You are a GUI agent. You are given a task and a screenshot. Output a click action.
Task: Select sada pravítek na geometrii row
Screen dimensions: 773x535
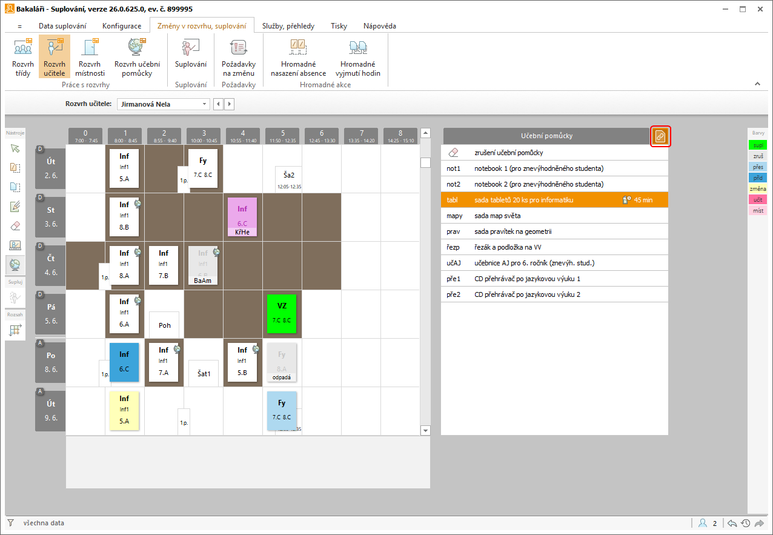point(554,231)
